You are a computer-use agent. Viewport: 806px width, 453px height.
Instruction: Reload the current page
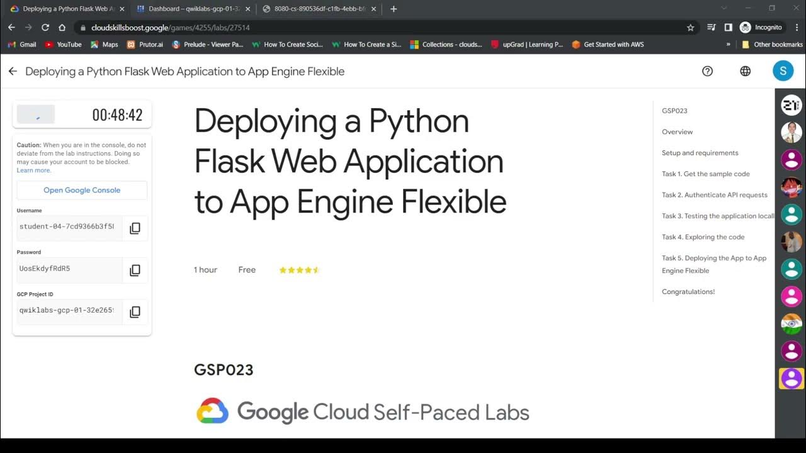pos(45,28)
